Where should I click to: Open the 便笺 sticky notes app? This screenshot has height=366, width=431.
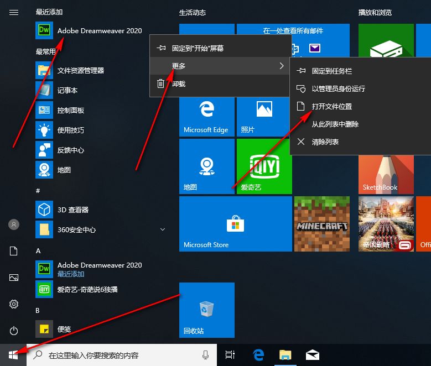click(101, 328)
